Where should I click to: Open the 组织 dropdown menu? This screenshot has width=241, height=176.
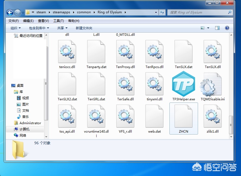(x=16, y=28)
